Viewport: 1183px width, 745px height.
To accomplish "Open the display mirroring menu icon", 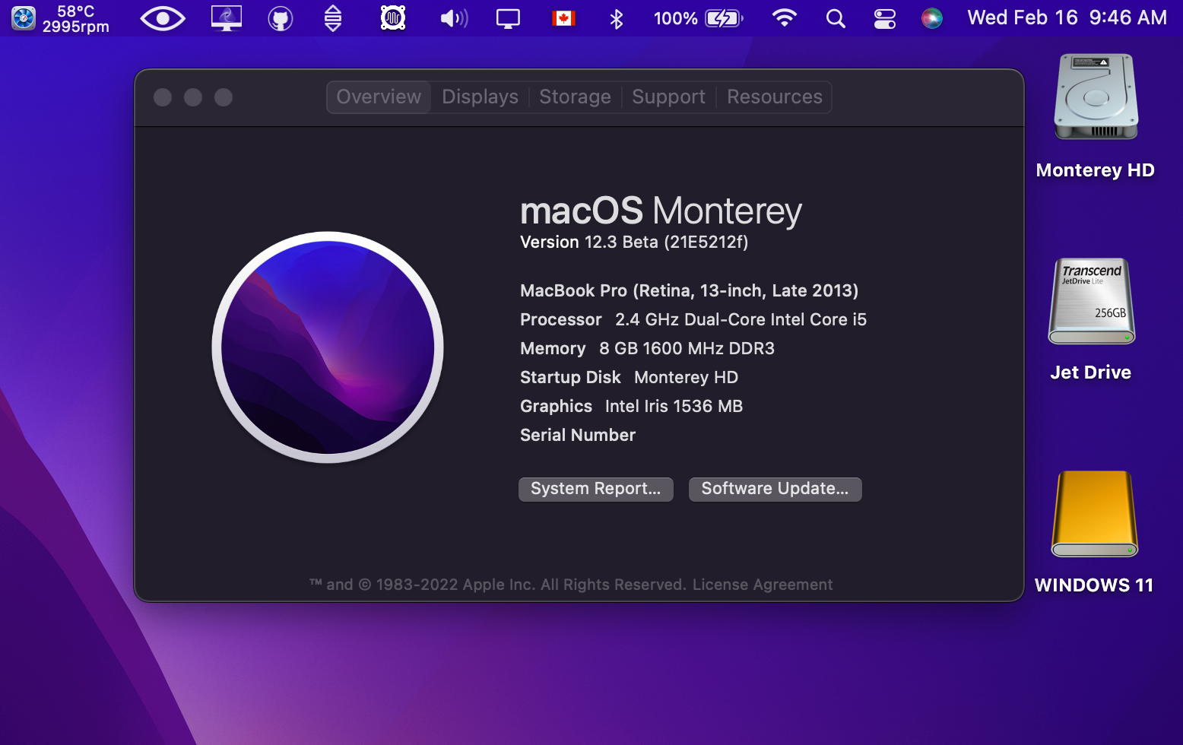I will click(508, 18).
